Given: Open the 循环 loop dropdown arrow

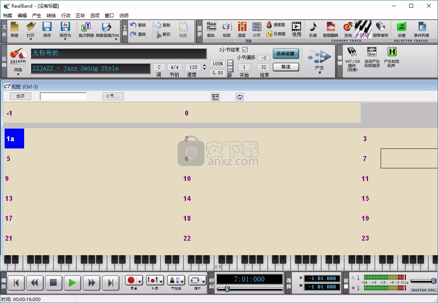Looking at the screenshot, I should tap(204, 281).
